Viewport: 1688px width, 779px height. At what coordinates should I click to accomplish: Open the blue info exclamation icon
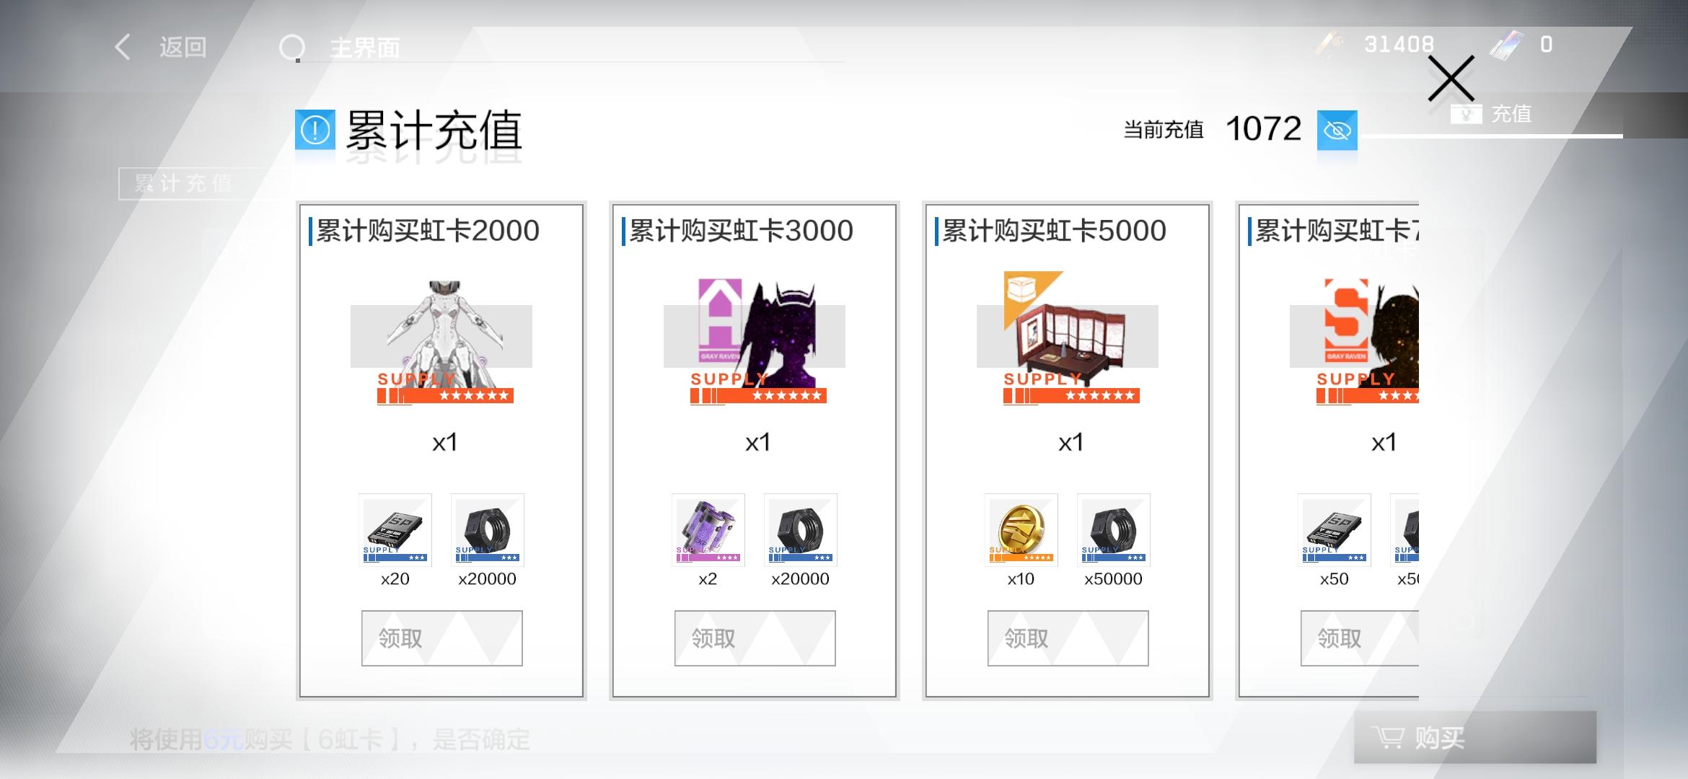[x=315, y=130]
